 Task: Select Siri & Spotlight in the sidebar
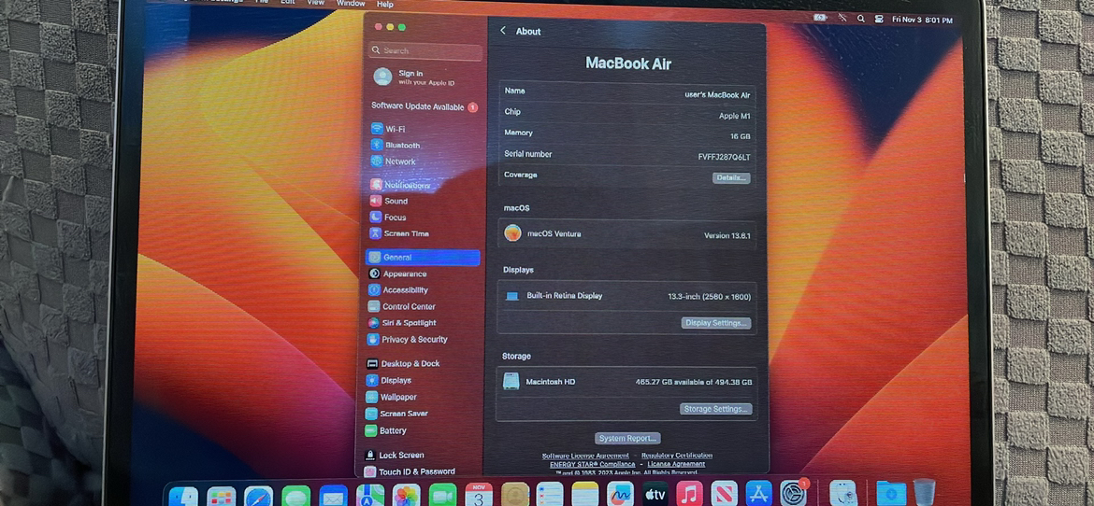401,323
